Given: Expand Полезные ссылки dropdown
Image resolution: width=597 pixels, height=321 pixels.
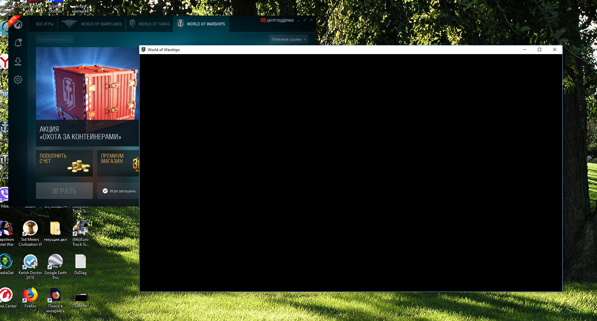Looking at the screenshot, I should point(289,39).
